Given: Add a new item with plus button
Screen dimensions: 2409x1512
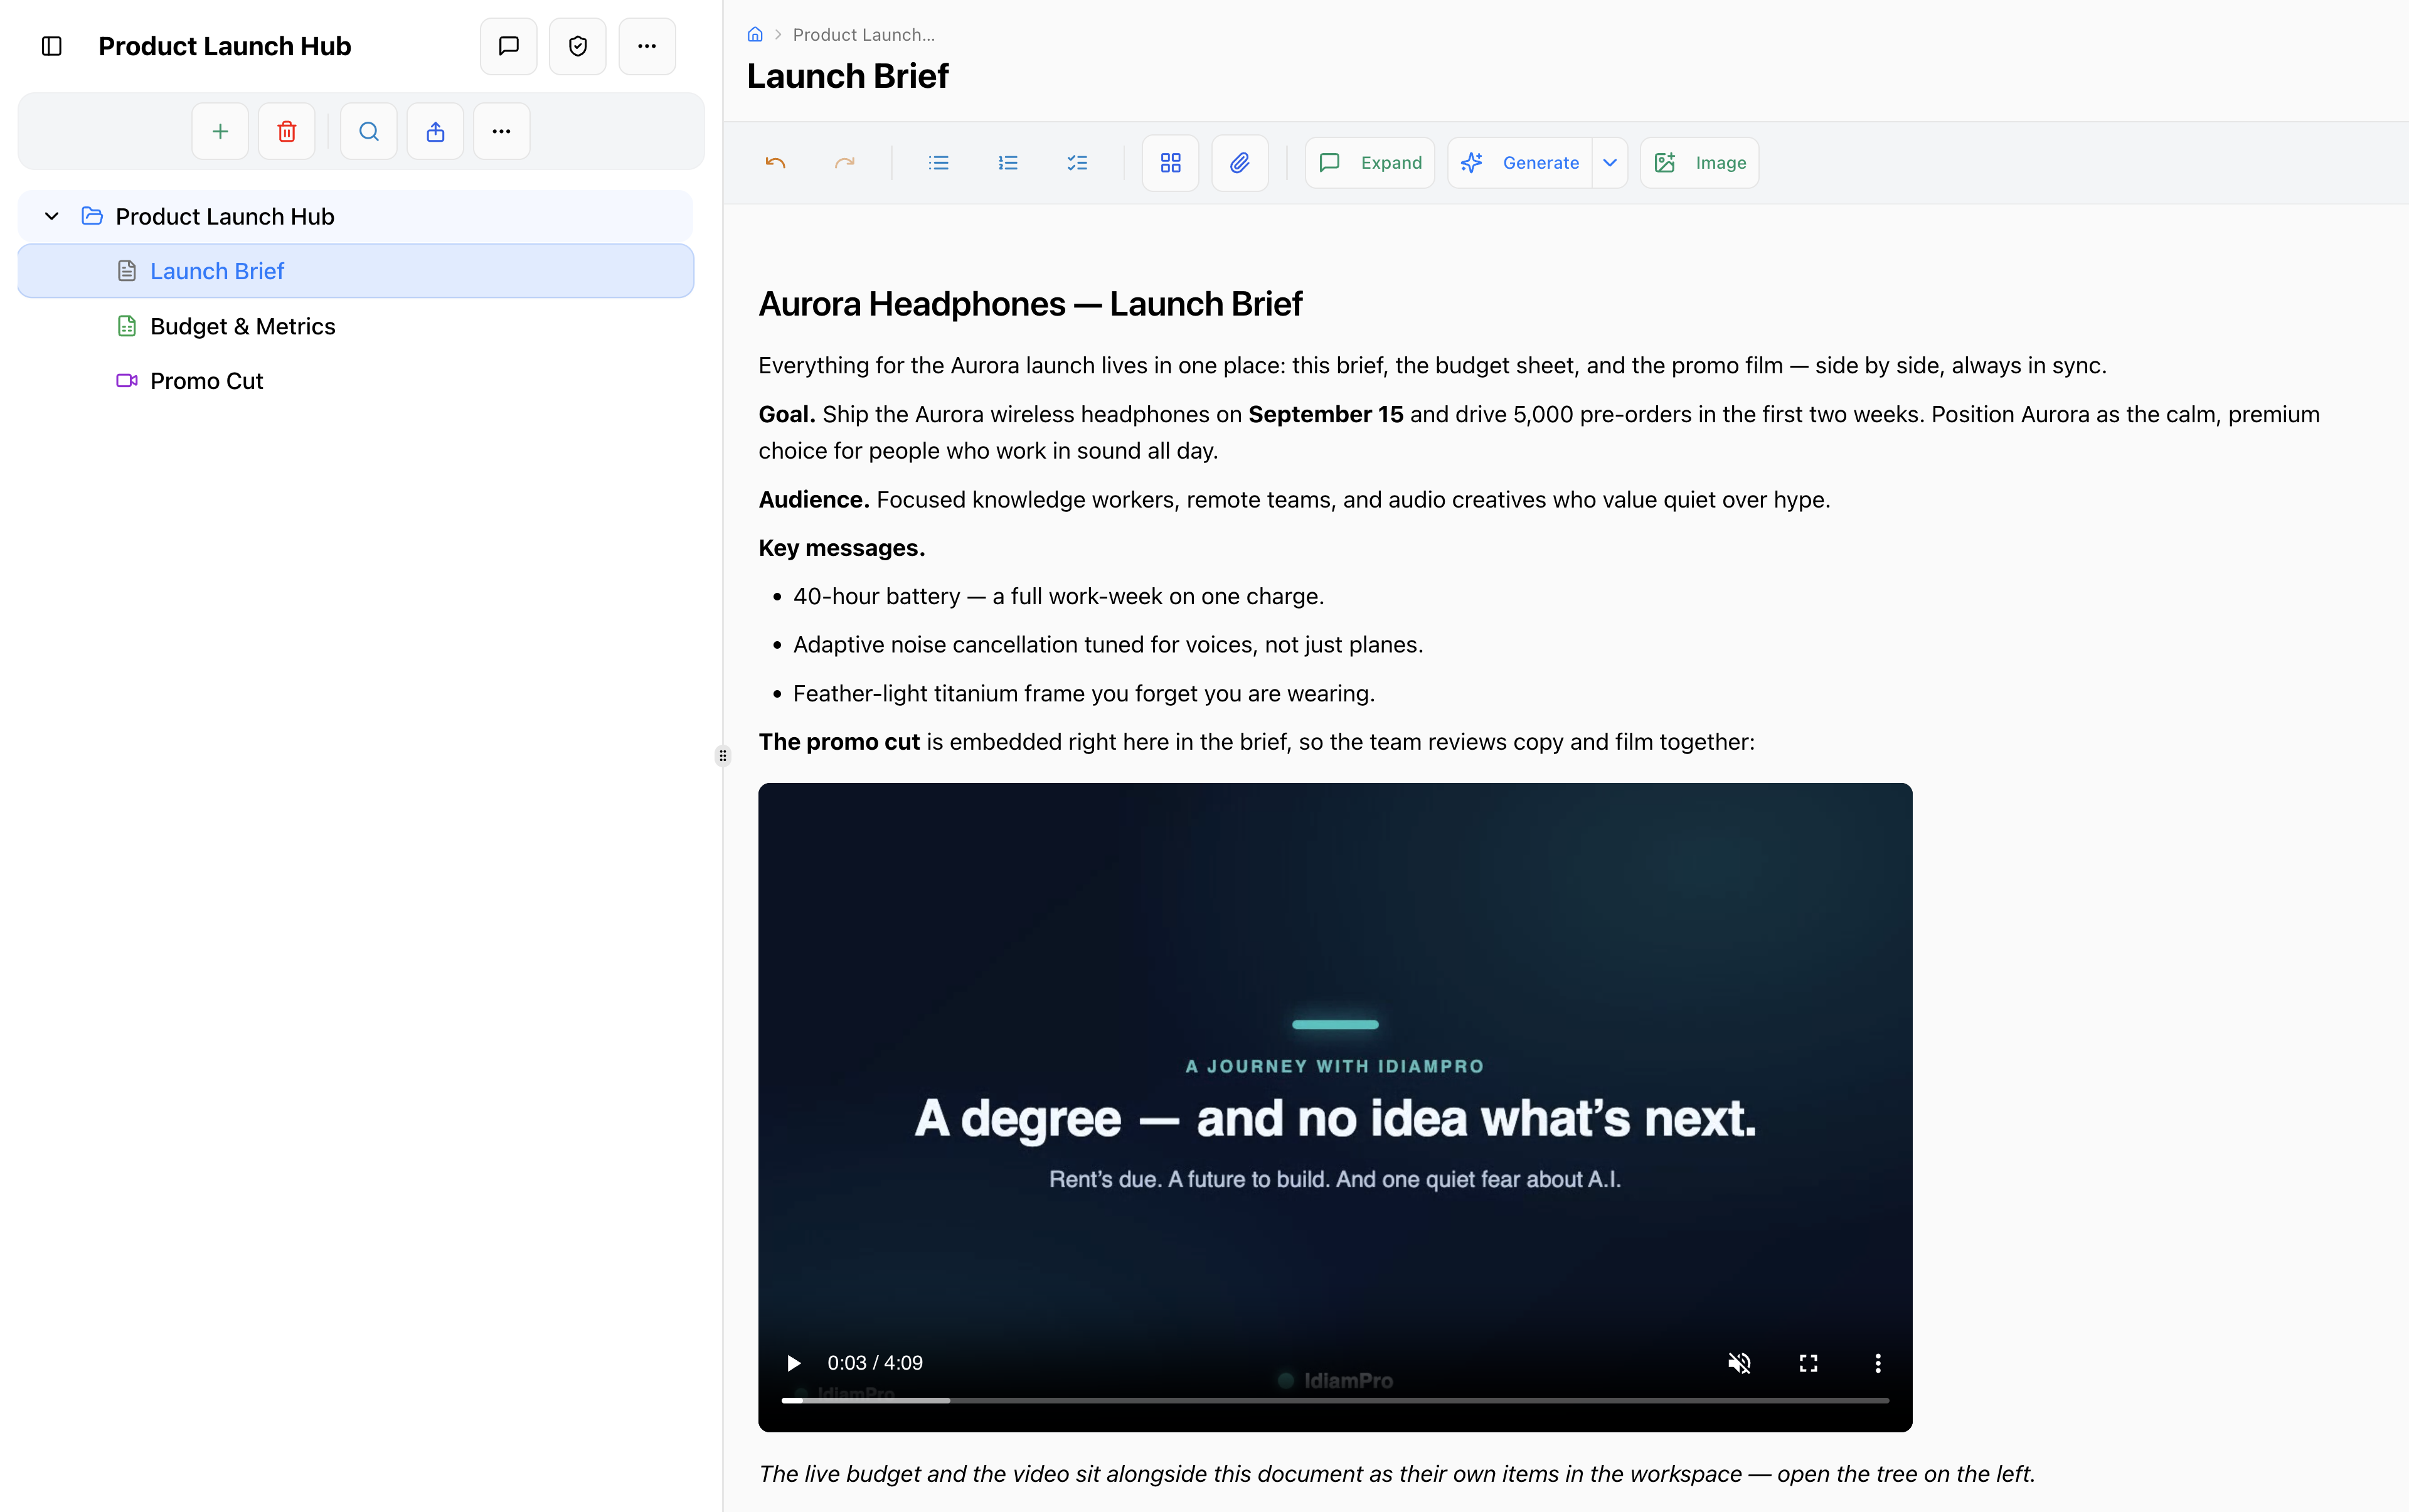Looking at the screenshot, I should tap(220, 131).
